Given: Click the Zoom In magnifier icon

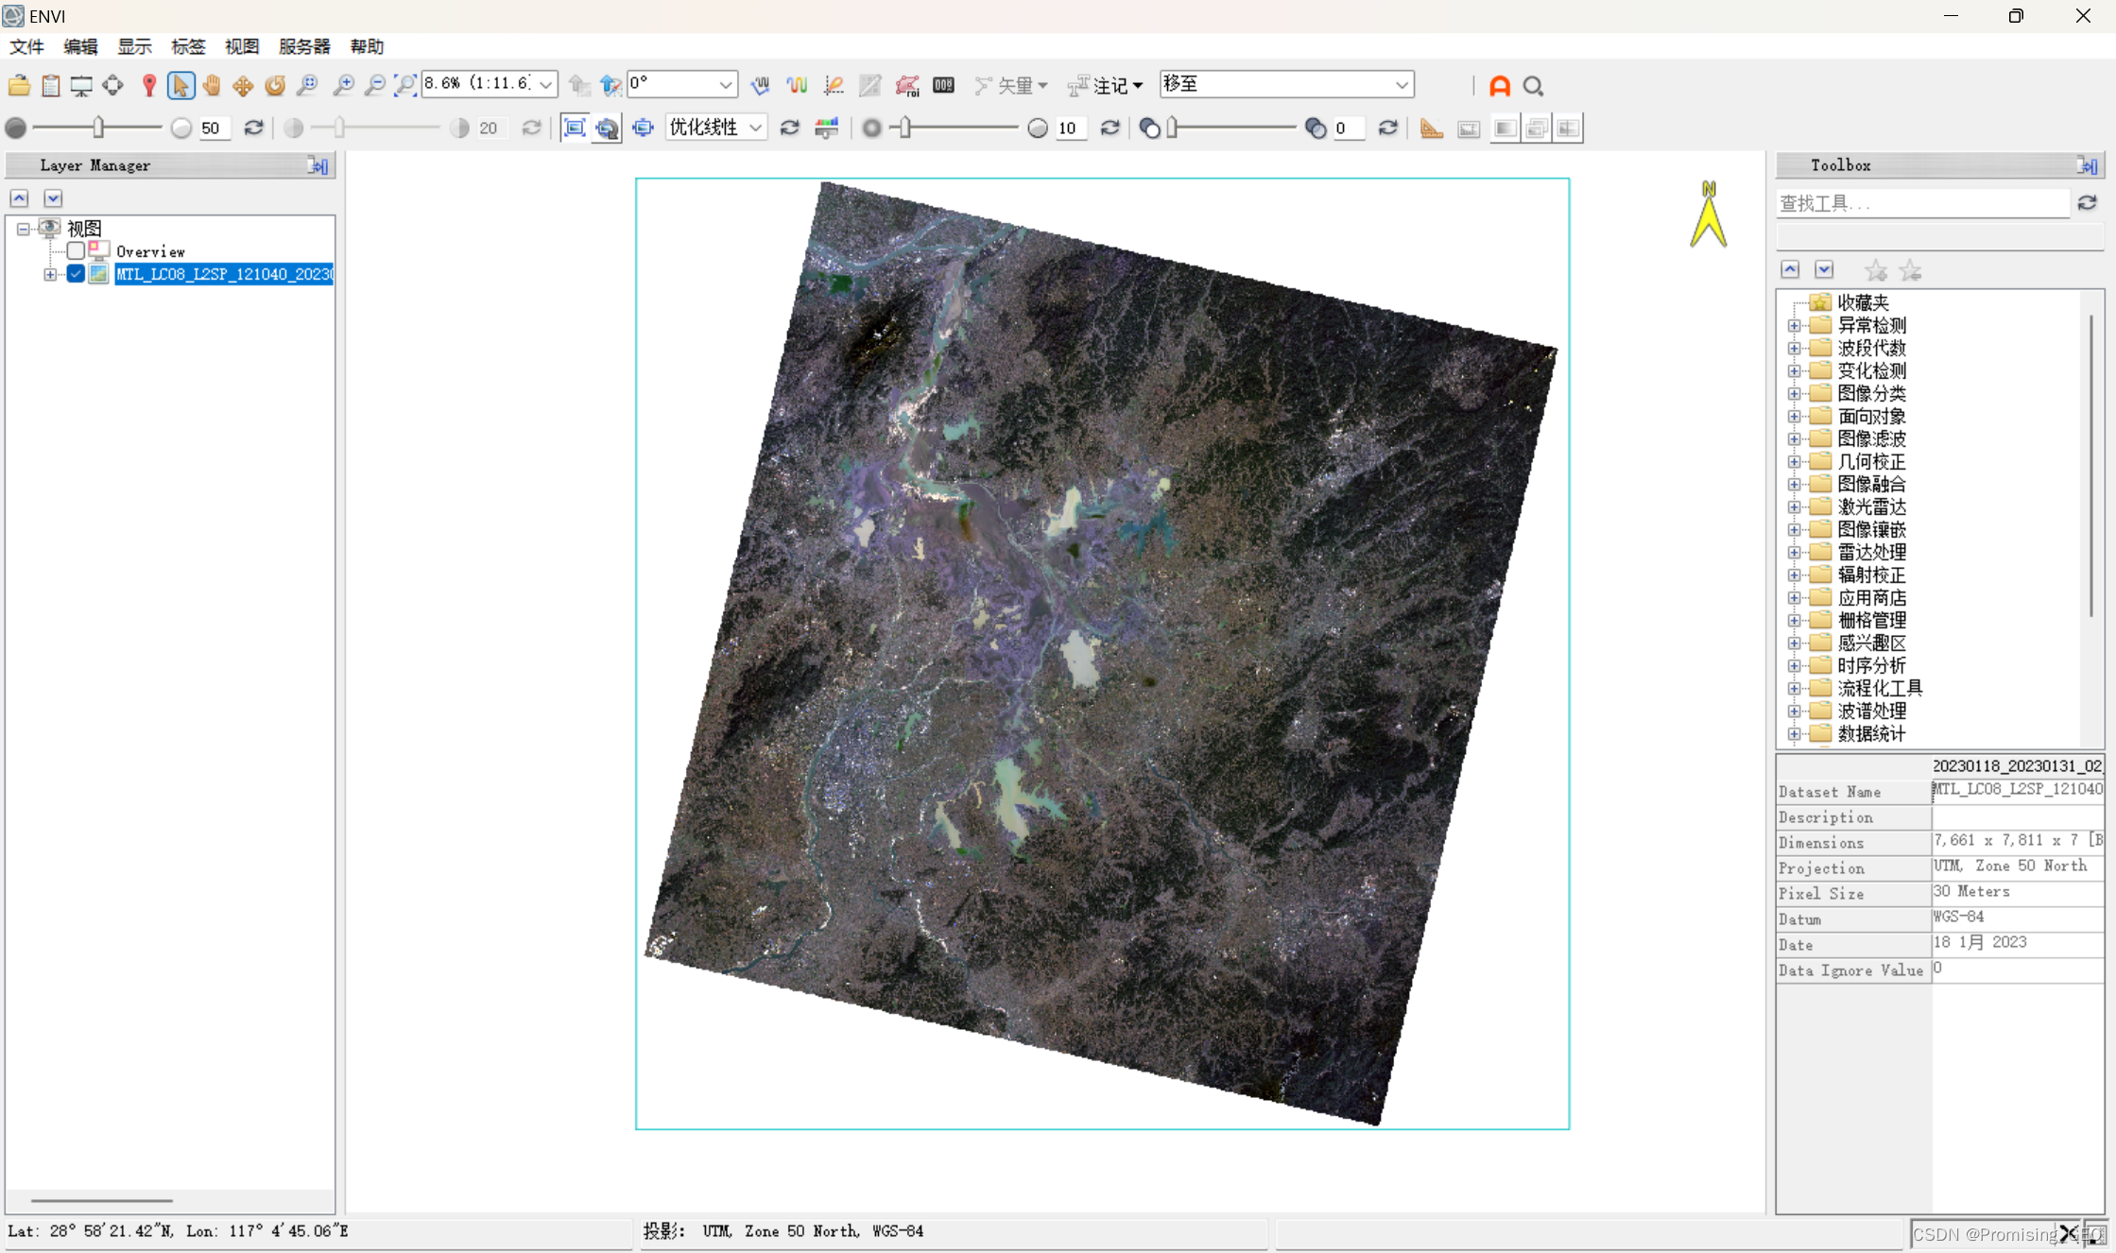Looking at the screenshot, I should 343,86.
